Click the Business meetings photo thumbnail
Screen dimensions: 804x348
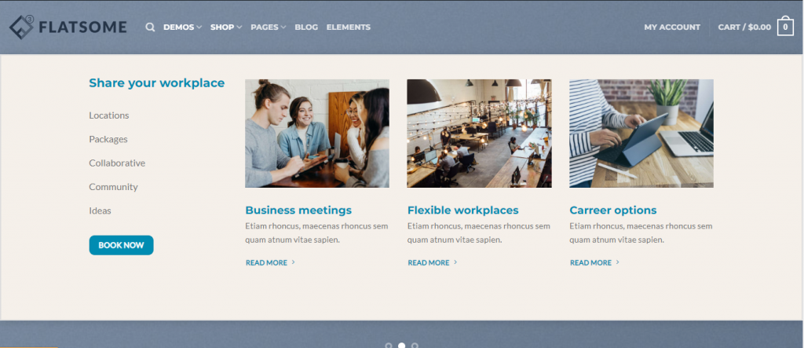(x=317, y=134)
